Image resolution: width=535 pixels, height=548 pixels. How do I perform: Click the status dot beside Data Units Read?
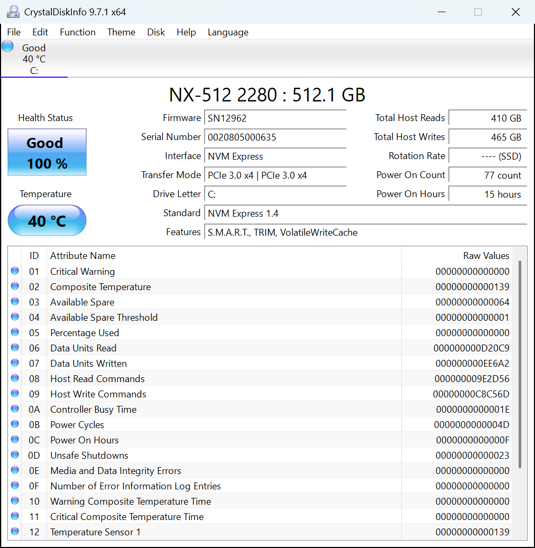tap(14, 347)
